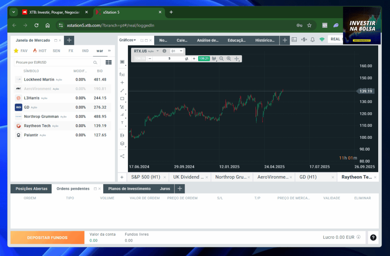Screen dimensions: 390x256
Task: Switch to the SEN tab
Action: 56,51
